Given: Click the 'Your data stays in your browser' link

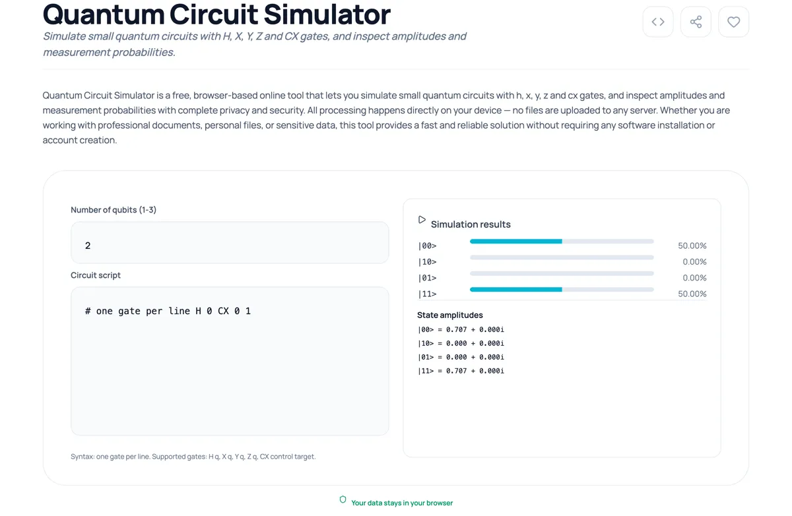Looking at the screenshot, I should pos(402,502).
